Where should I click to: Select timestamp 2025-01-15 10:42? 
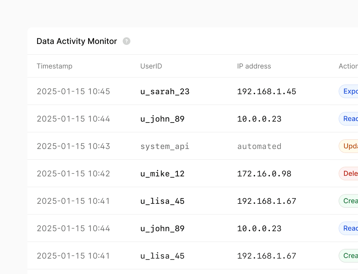pyautogui.click(x=73, y=174)
